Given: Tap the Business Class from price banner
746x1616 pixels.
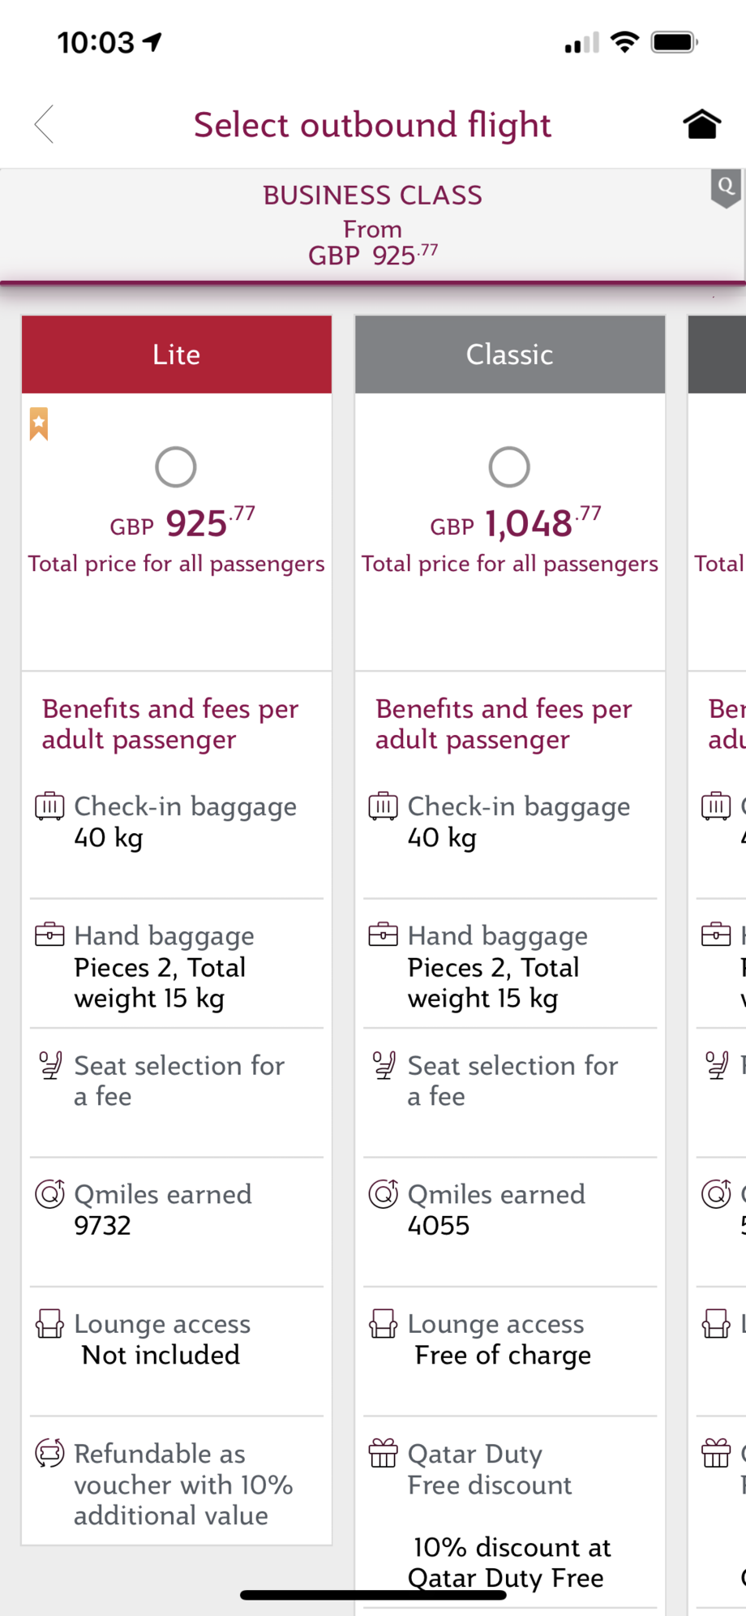Looking at the screenshot, I should 372,226.
